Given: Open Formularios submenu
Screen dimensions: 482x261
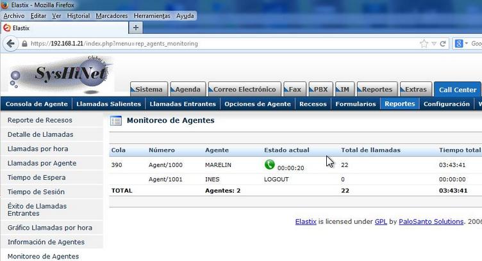Looking at the screenshot, I should pyautogui.click(x=356, y=104).
